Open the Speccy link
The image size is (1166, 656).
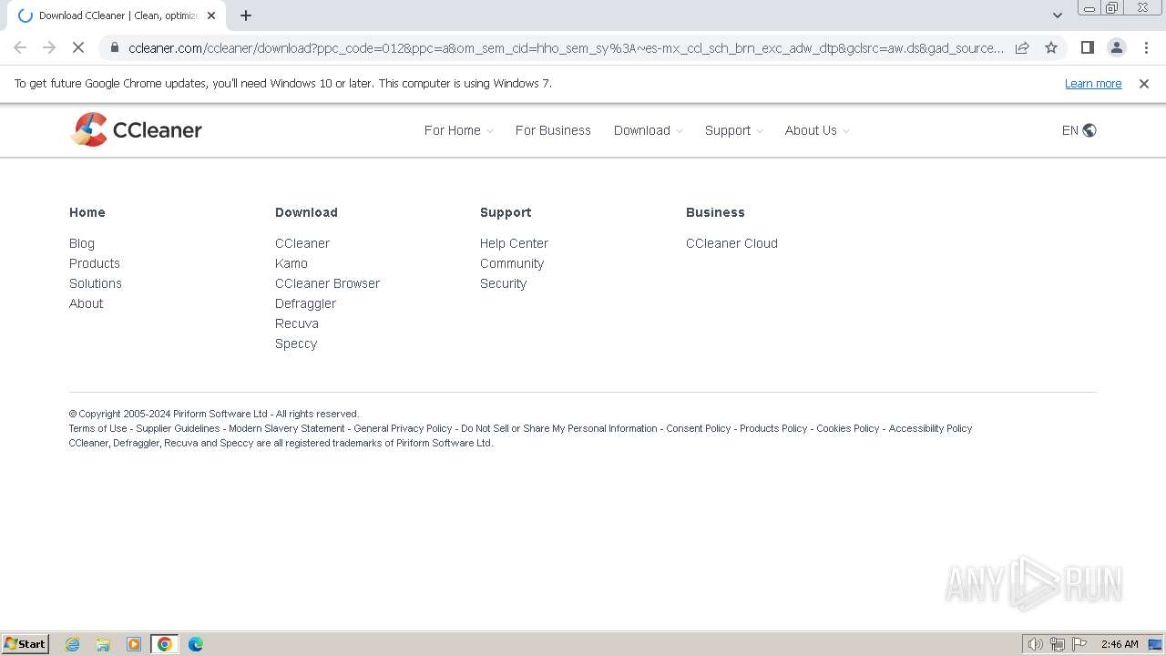(x=296, y=343)
